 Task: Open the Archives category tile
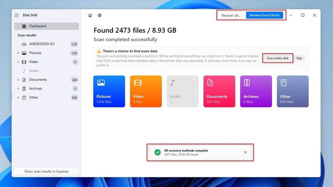tap(256, 91)
